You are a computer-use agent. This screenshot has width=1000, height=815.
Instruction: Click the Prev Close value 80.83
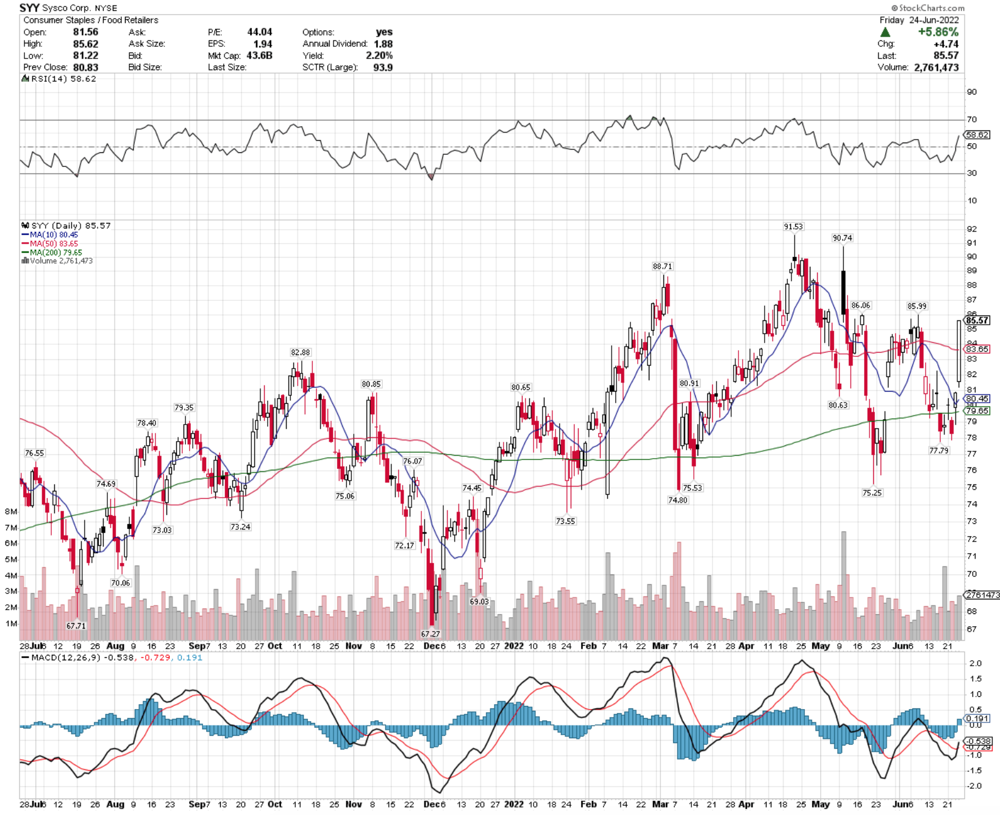(86, 67)
